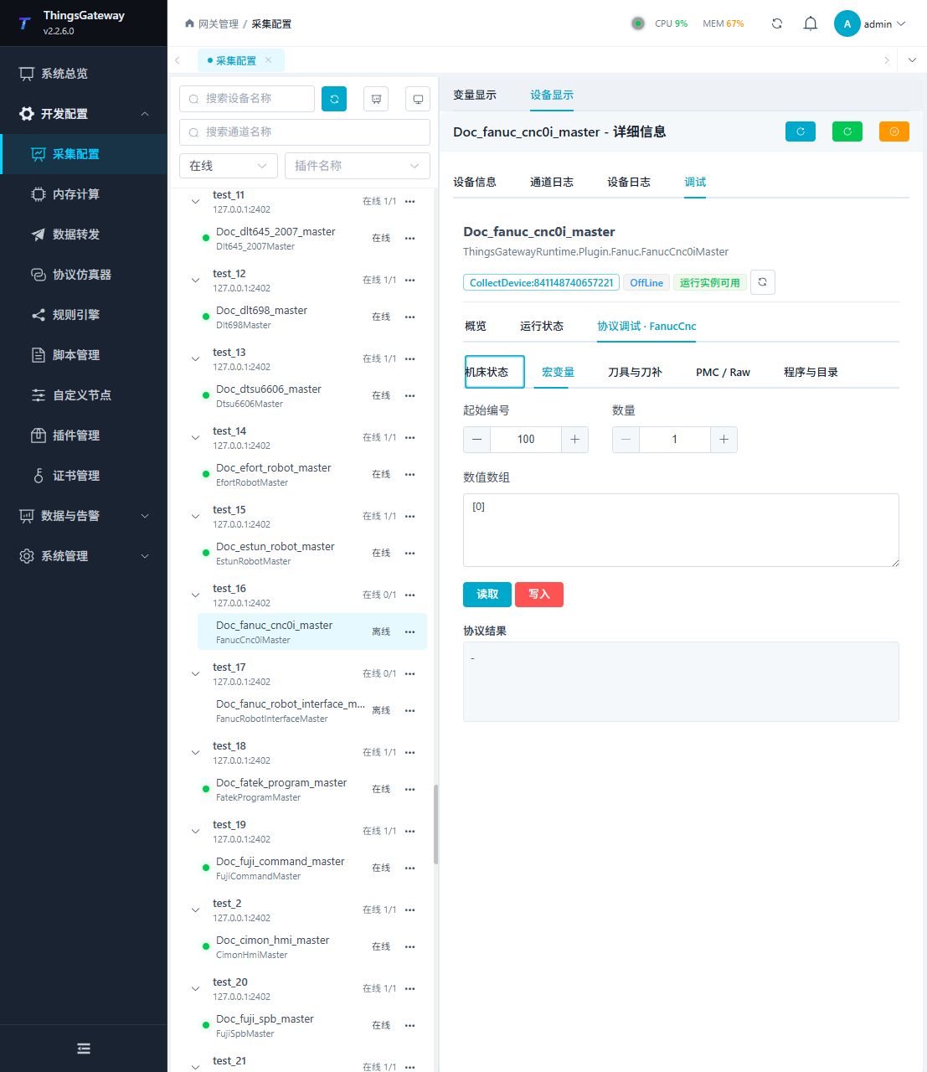Image resolution: width=927 pixels, height=1072 pixels.
Task: Click the home icon in breadcrumb
Action: (189, 23)
